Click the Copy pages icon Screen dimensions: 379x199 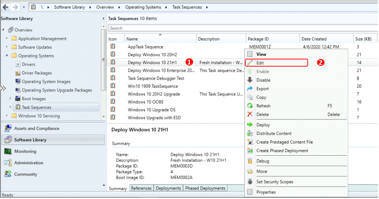click(x=250, y=97)
